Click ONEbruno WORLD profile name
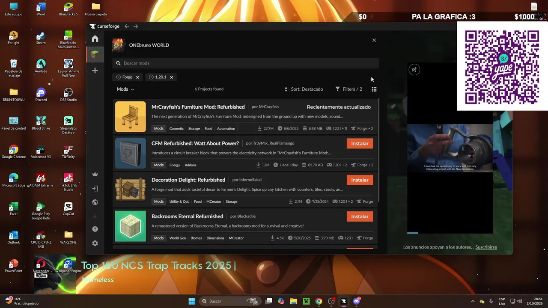The height and width of the screenshot is (308, 548). pos(149,45)
